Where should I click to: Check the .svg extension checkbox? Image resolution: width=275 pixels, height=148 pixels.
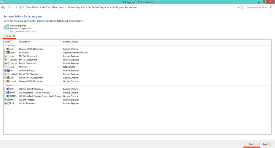[5, 67]
